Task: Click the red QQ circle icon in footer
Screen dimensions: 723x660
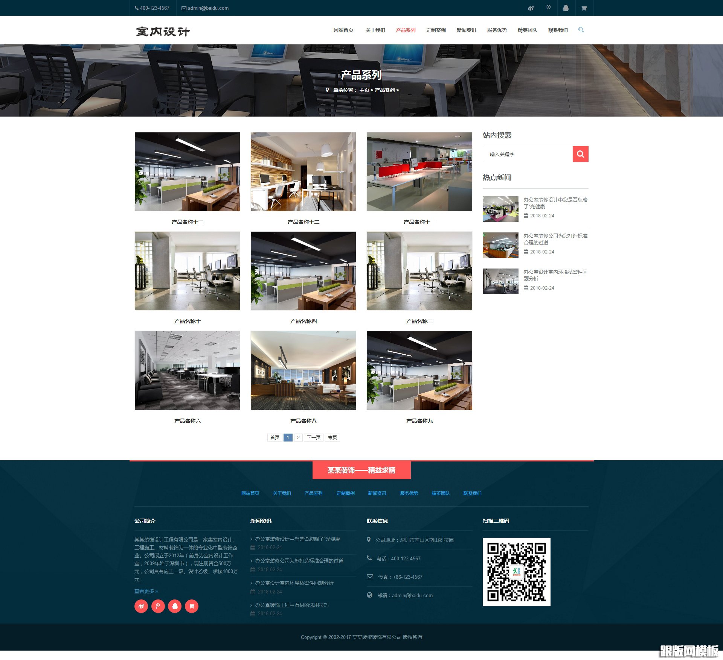Action: [x=175, y=606]
